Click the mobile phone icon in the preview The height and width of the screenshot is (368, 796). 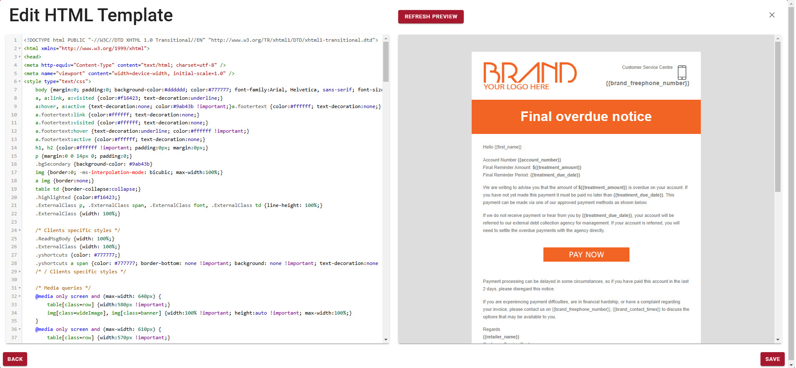(x=682, y=72)
